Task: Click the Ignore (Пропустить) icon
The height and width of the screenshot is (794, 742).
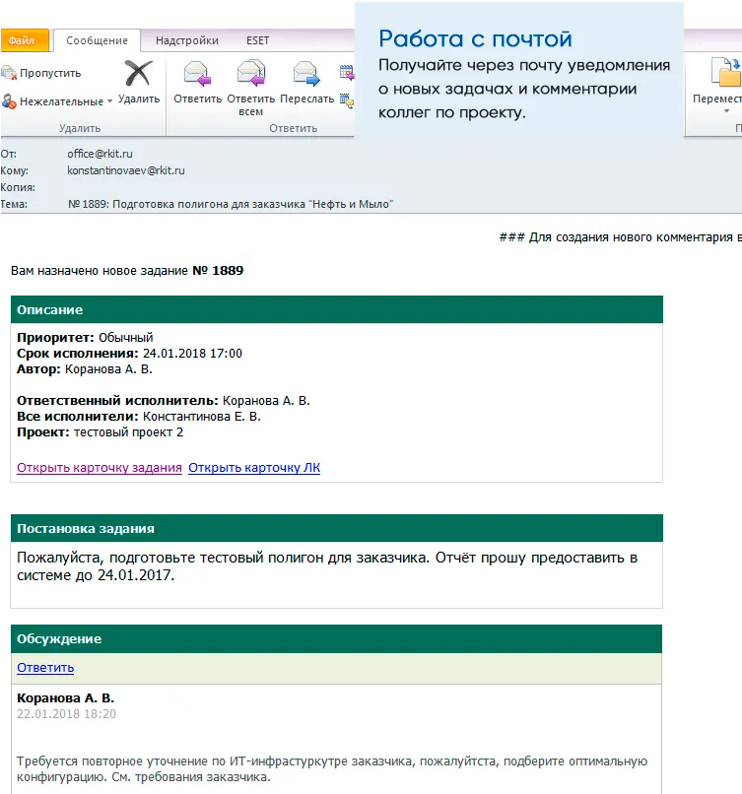Action: click(x=10, y=73)
